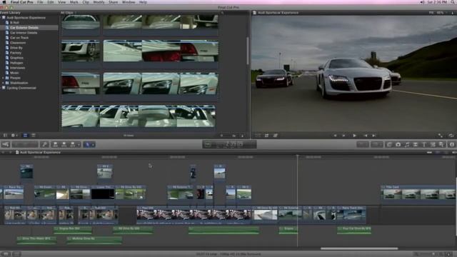Open the Modify menu
Image resolution: width=457 pixels, height=257 pixels.
[99, 2]
